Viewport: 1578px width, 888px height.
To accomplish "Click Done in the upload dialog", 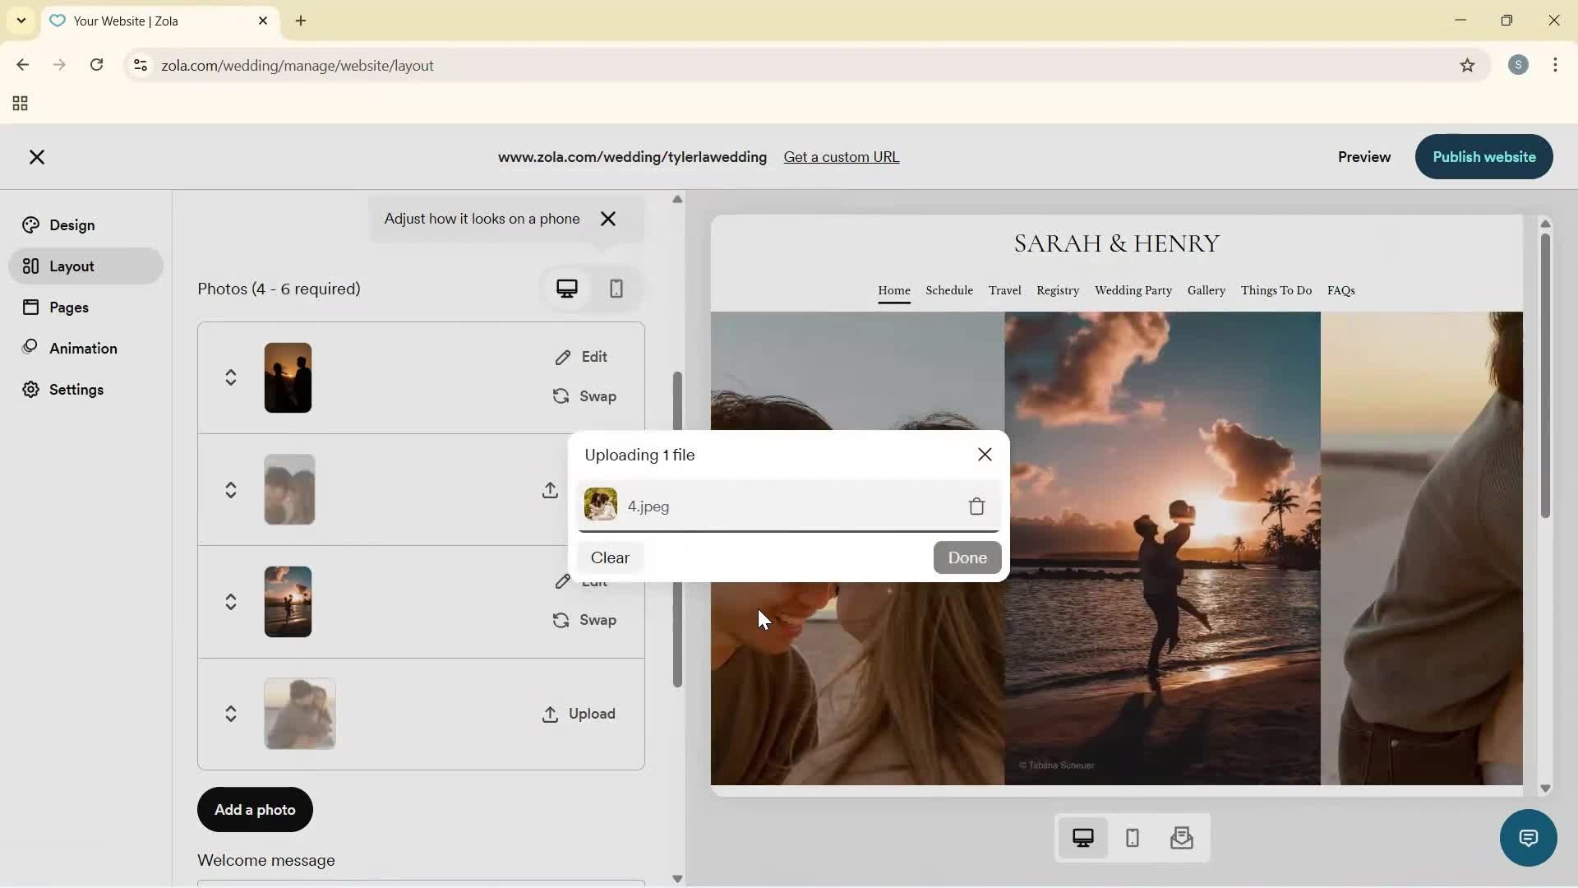I will coord(967,557).
